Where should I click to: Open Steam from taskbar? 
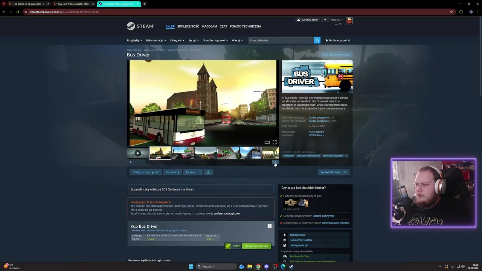coord(291,266)
